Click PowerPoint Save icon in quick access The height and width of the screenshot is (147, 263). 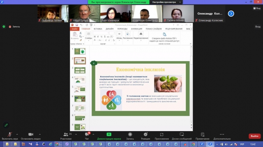point(77,25)
